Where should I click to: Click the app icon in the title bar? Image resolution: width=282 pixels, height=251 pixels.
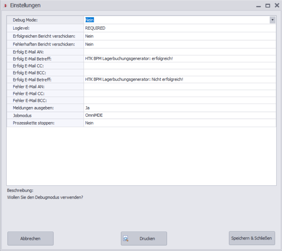click(5, 6)
